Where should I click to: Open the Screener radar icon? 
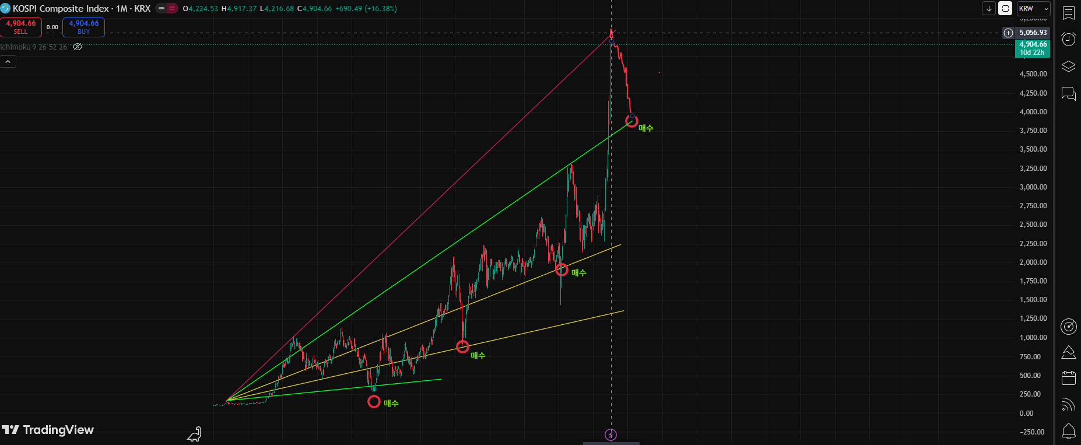pyautogui.click(x=1068, y=327)
